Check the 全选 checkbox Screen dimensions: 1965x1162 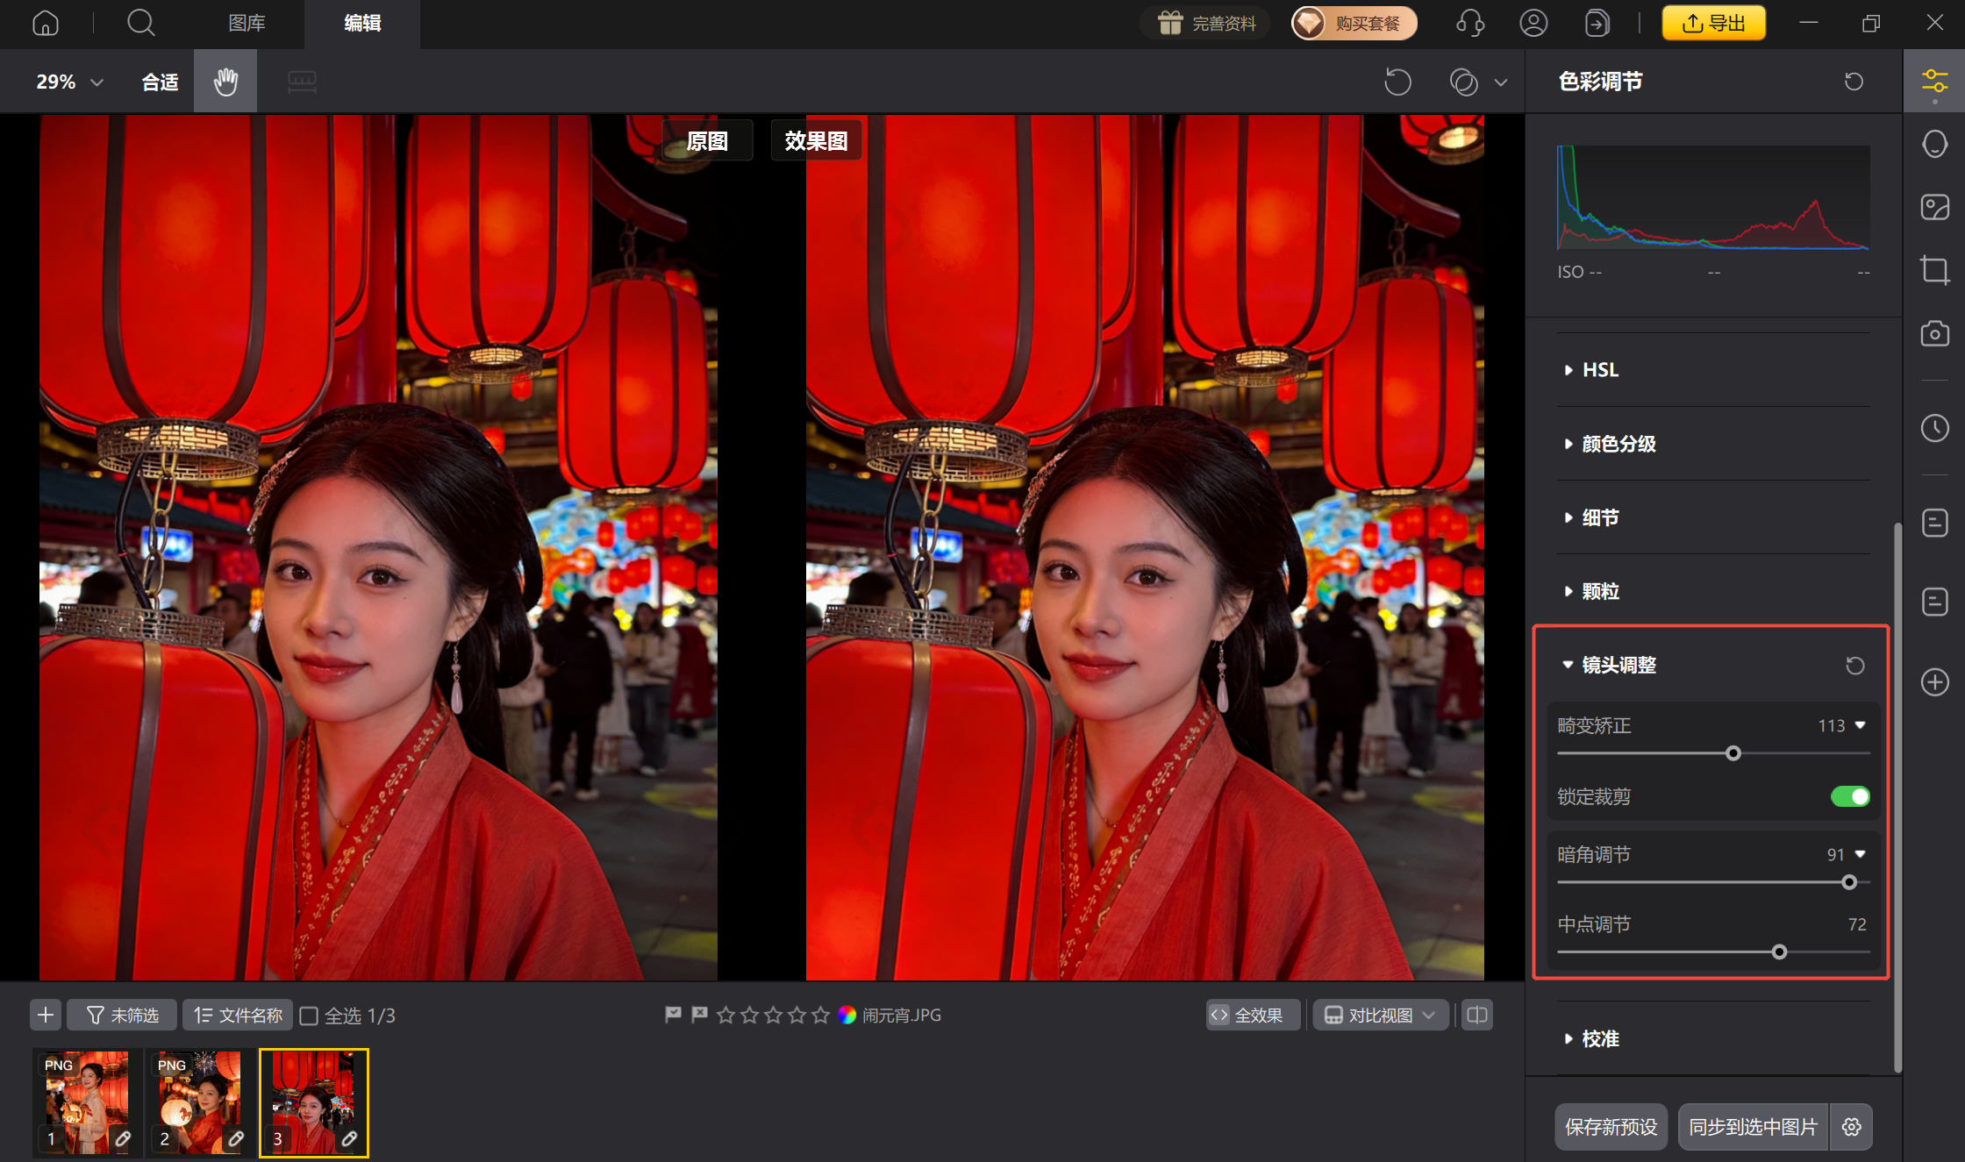click(309, 1015)
